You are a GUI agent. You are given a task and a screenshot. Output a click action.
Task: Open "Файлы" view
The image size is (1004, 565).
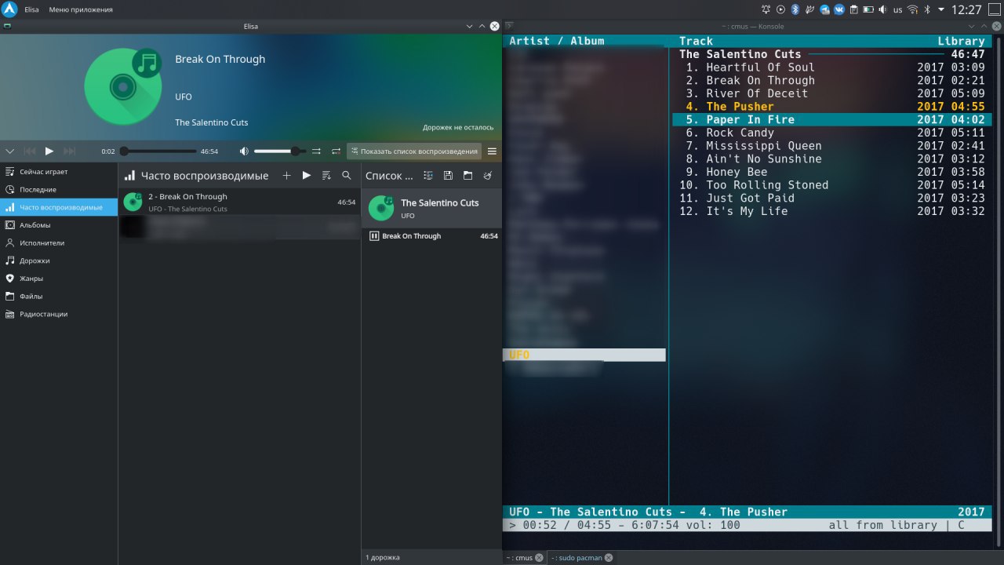click(59, 296)
